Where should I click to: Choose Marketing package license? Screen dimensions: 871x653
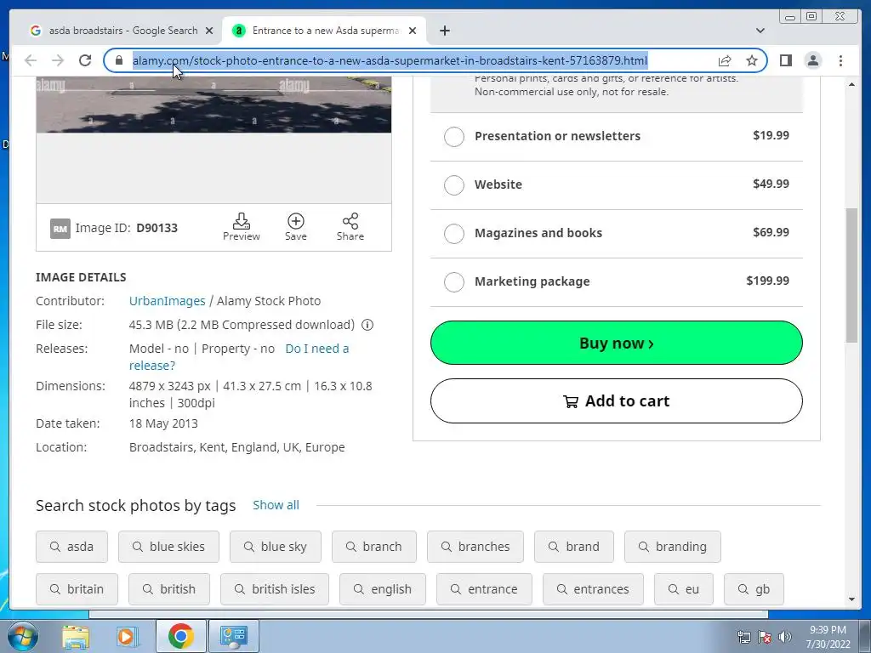[x=454, y=281]
